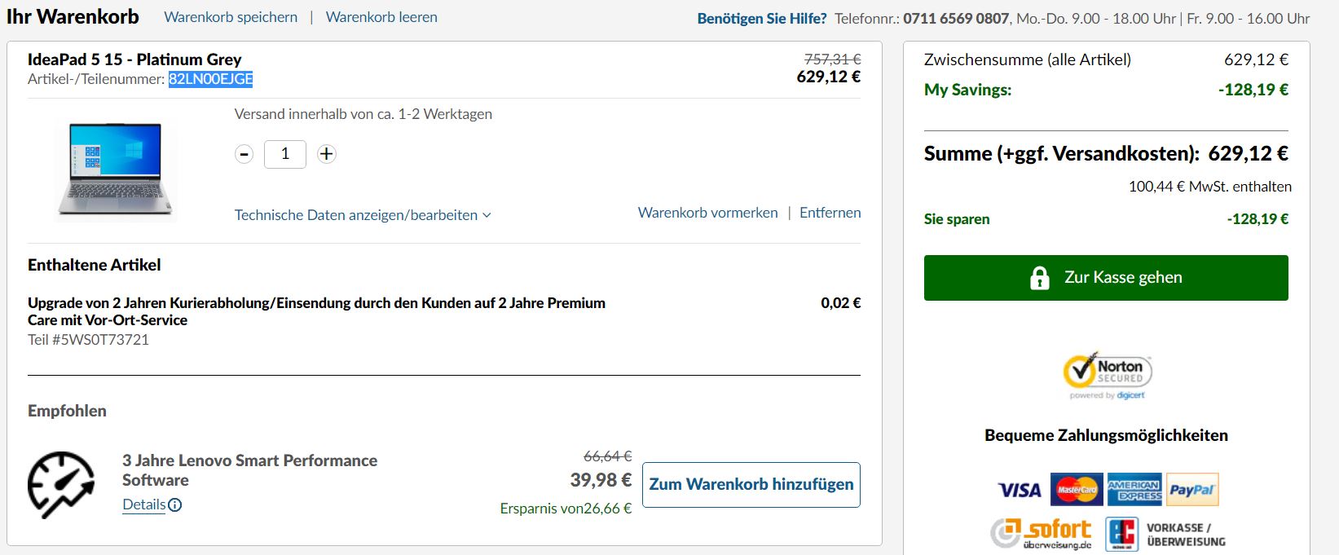
Task: Expand Technische Daten anzeigen/bearbeiten
Action: [x=363, y=215]
